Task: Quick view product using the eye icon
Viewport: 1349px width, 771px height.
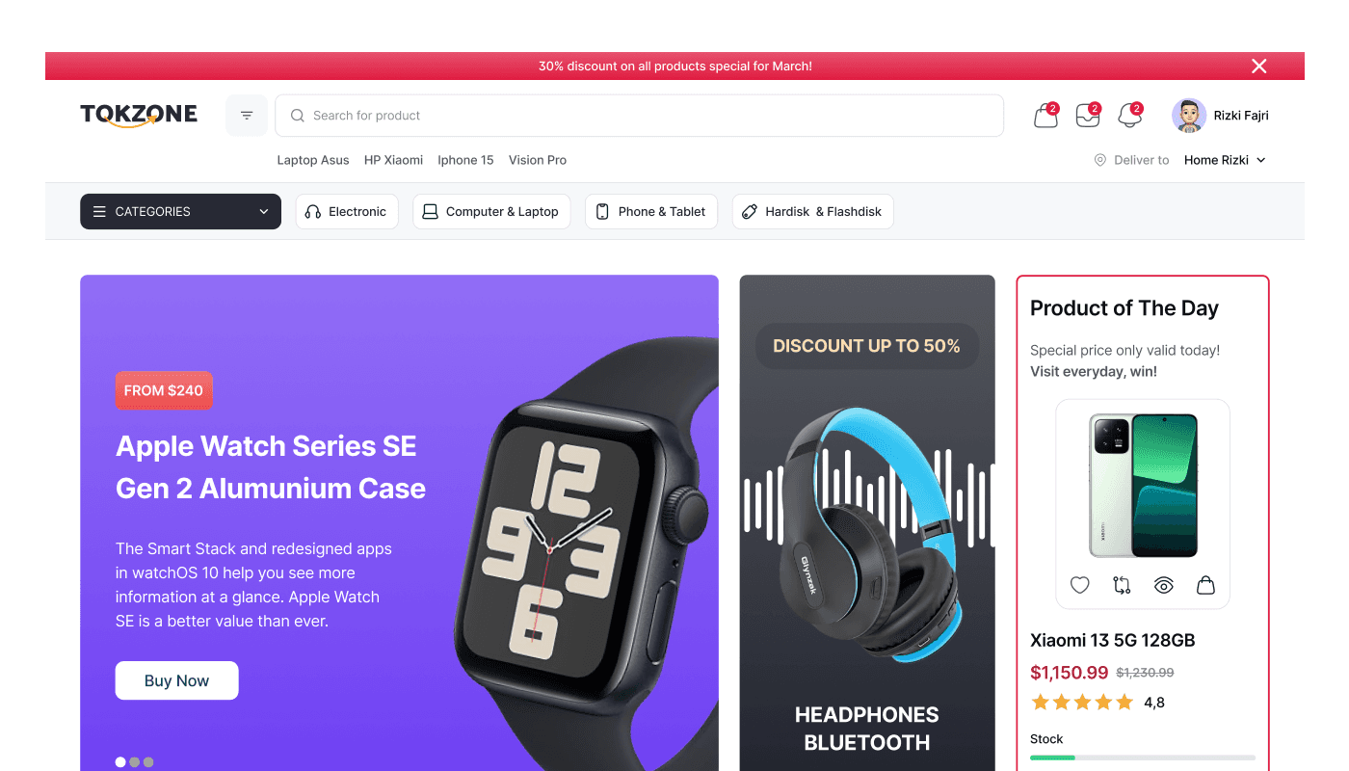Action: 1164,585
